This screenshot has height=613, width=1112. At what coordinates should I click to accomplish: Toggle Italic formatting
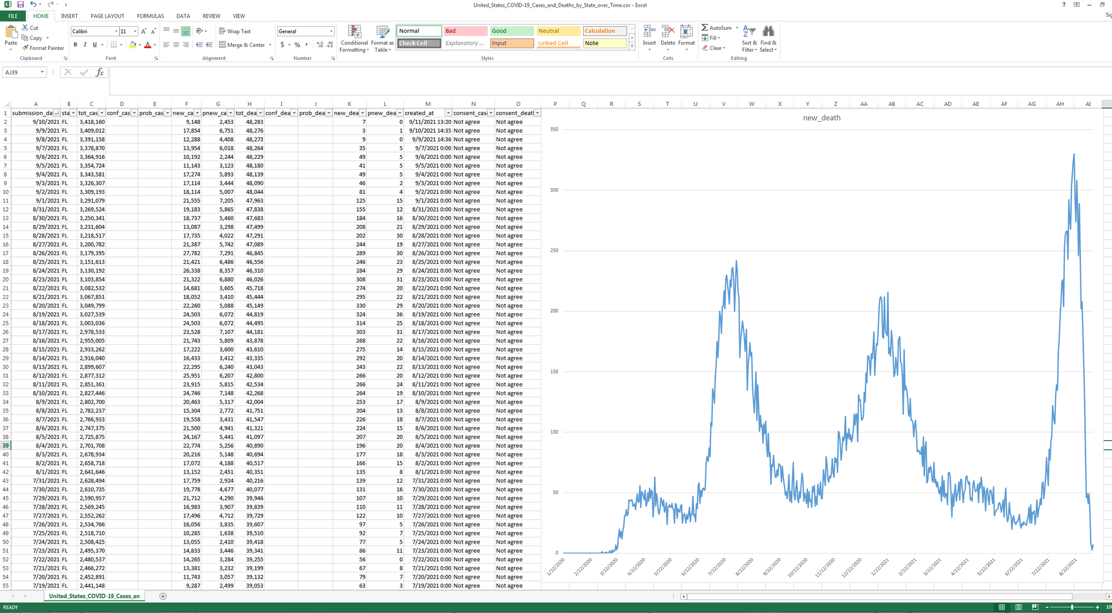(85, 45)
